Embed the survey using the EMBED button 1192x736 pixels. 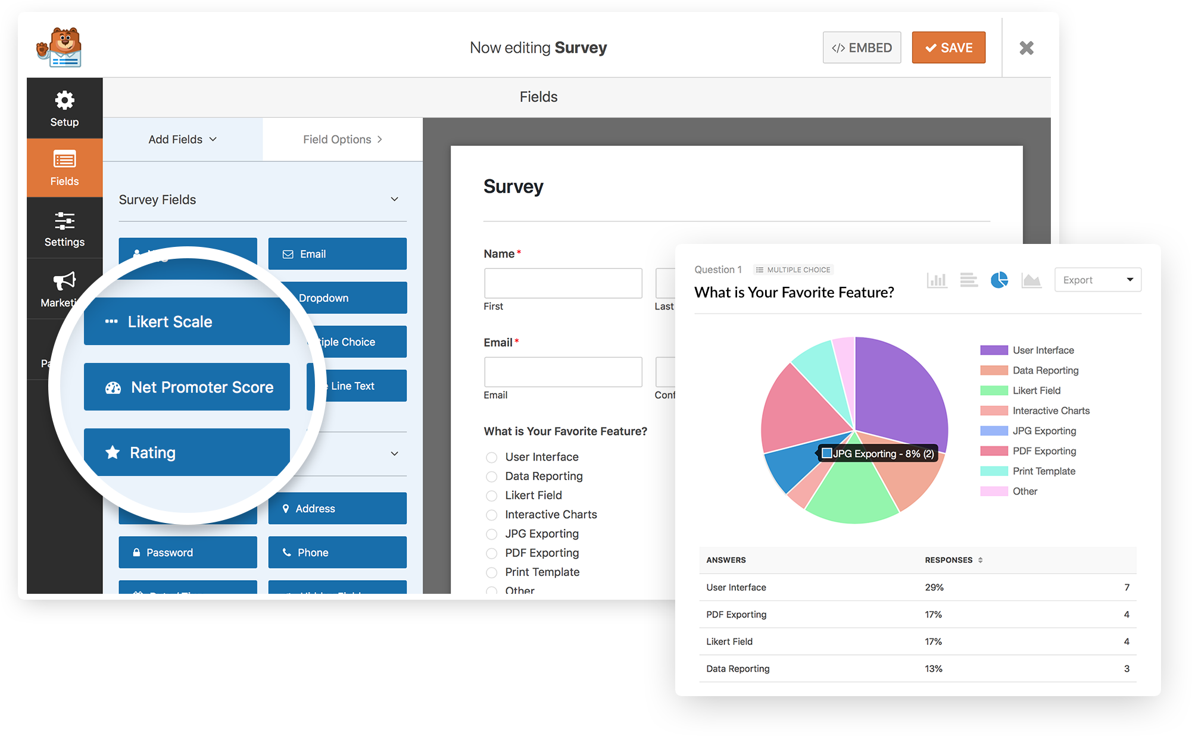point(862,47)
